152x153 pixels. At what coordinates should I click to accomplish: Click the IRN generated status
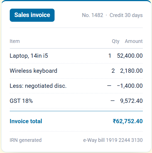click(26, 140)
